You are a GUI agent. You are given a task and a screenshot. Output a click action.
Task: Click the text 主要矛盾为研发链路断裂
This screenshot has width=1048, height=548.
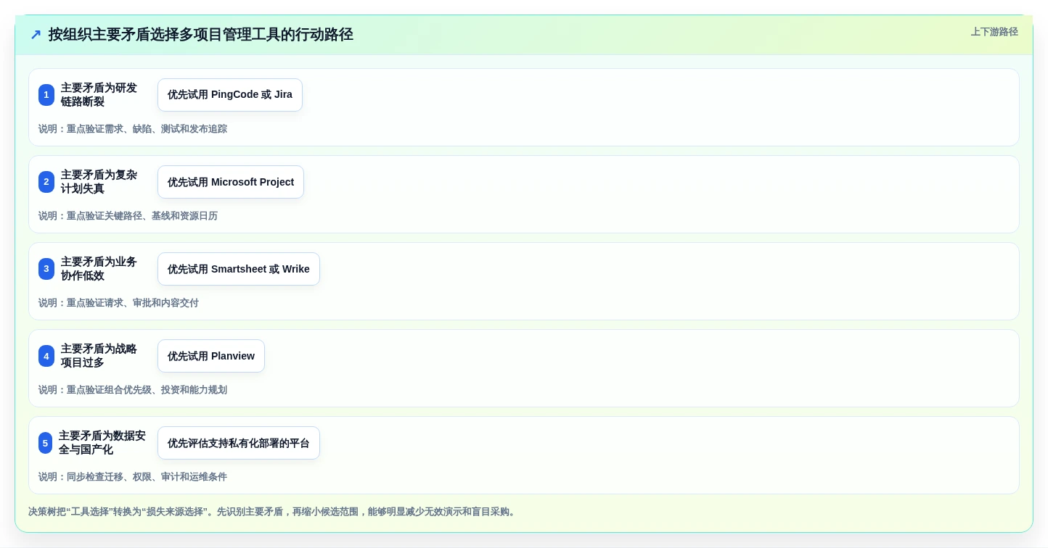tap(99, 95)
